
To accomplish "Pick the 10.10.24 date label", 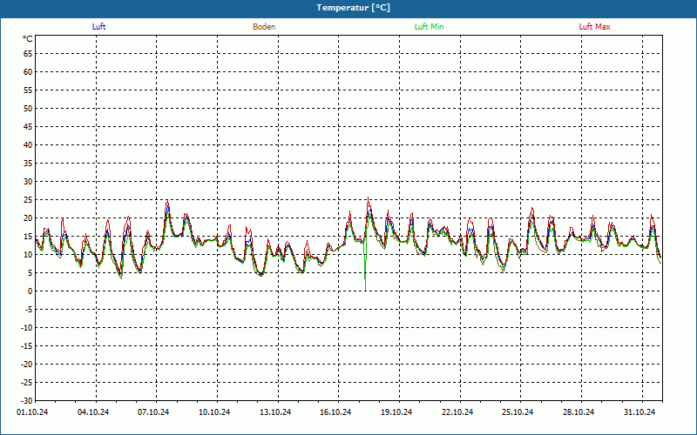I will click(x=214, y=412).
